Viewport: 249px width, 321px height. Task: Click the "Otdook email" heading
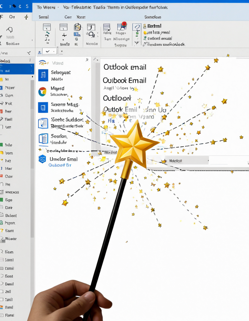click(x=125, y=67)
